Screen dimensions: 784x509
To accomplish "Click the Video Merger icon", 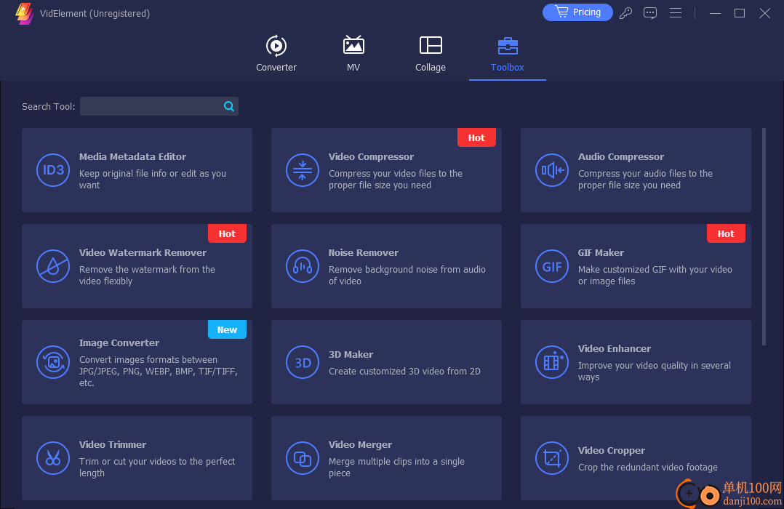I will click(x=303, y=458).
